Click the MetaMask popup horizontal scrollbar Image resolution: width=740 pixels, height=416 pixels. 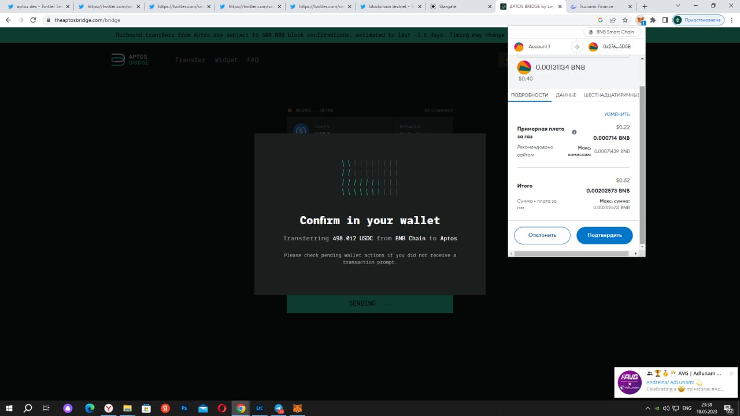point(572,253)
